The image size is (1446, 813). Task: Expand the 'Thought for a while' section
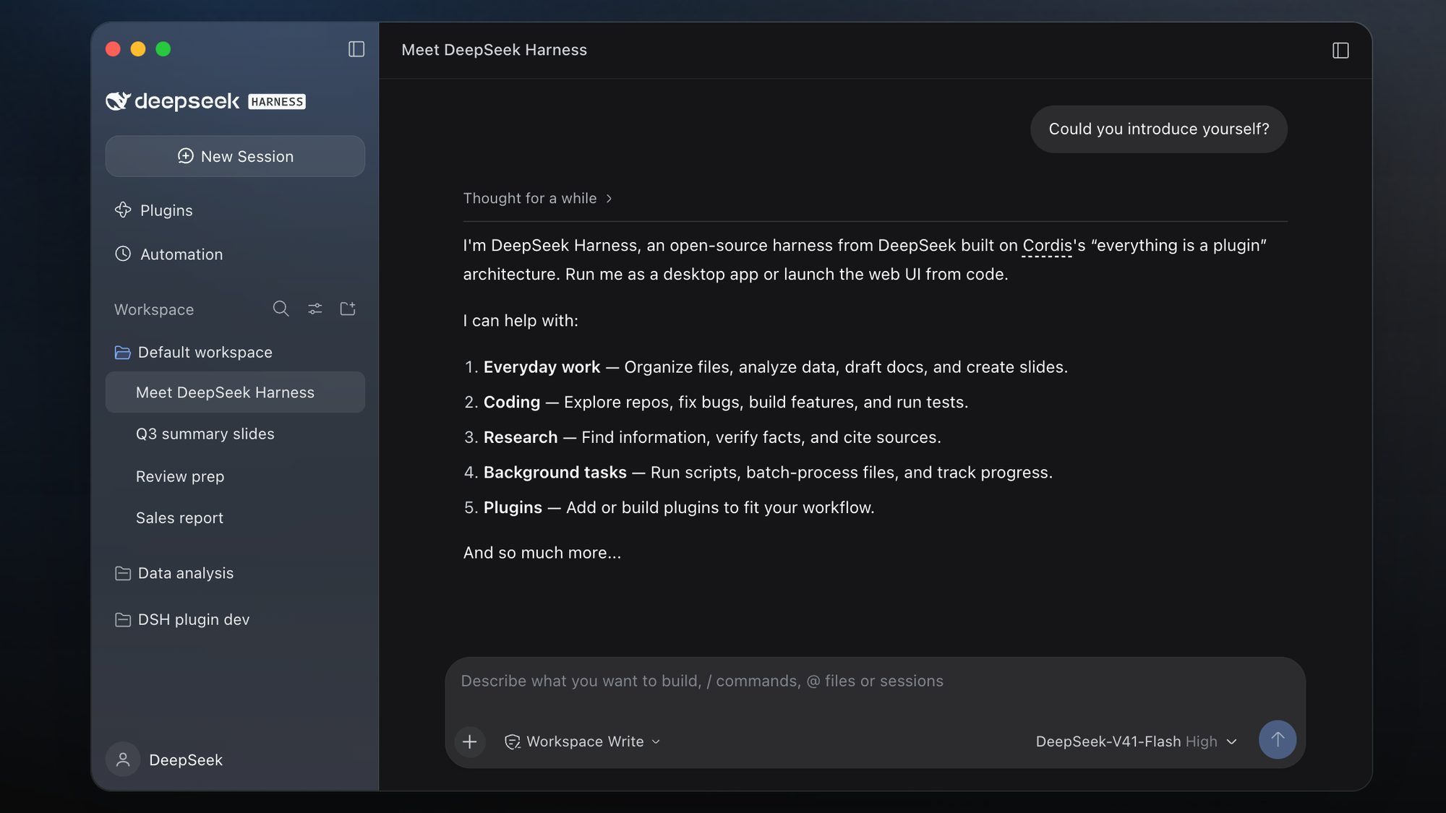tap(538, 198)
